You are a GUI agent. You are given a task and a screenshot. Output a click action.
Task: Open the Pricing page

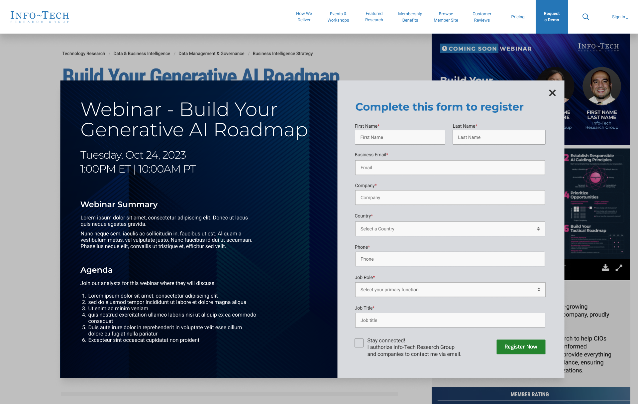click(x=518, y=17)
